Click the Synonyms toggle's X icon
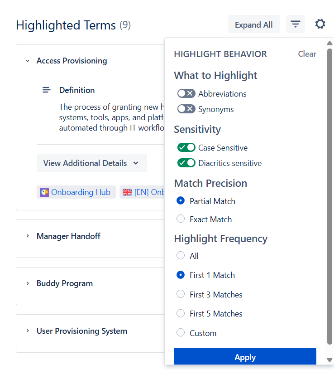334x370 pixels. (190, 109)
